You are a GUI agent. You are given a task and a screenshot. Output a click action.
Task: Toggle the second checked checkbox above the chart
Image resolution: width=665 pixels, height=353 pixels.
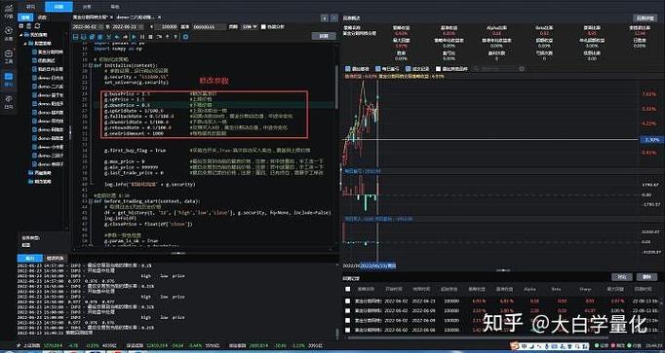click(x=378, y=68)
